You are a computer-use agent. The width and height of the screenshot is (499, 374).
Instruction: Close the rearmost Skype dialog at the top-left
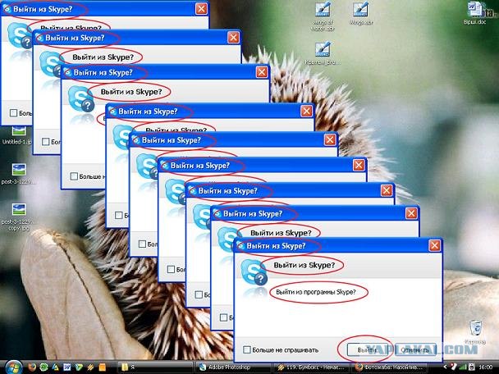click(201, 9)
